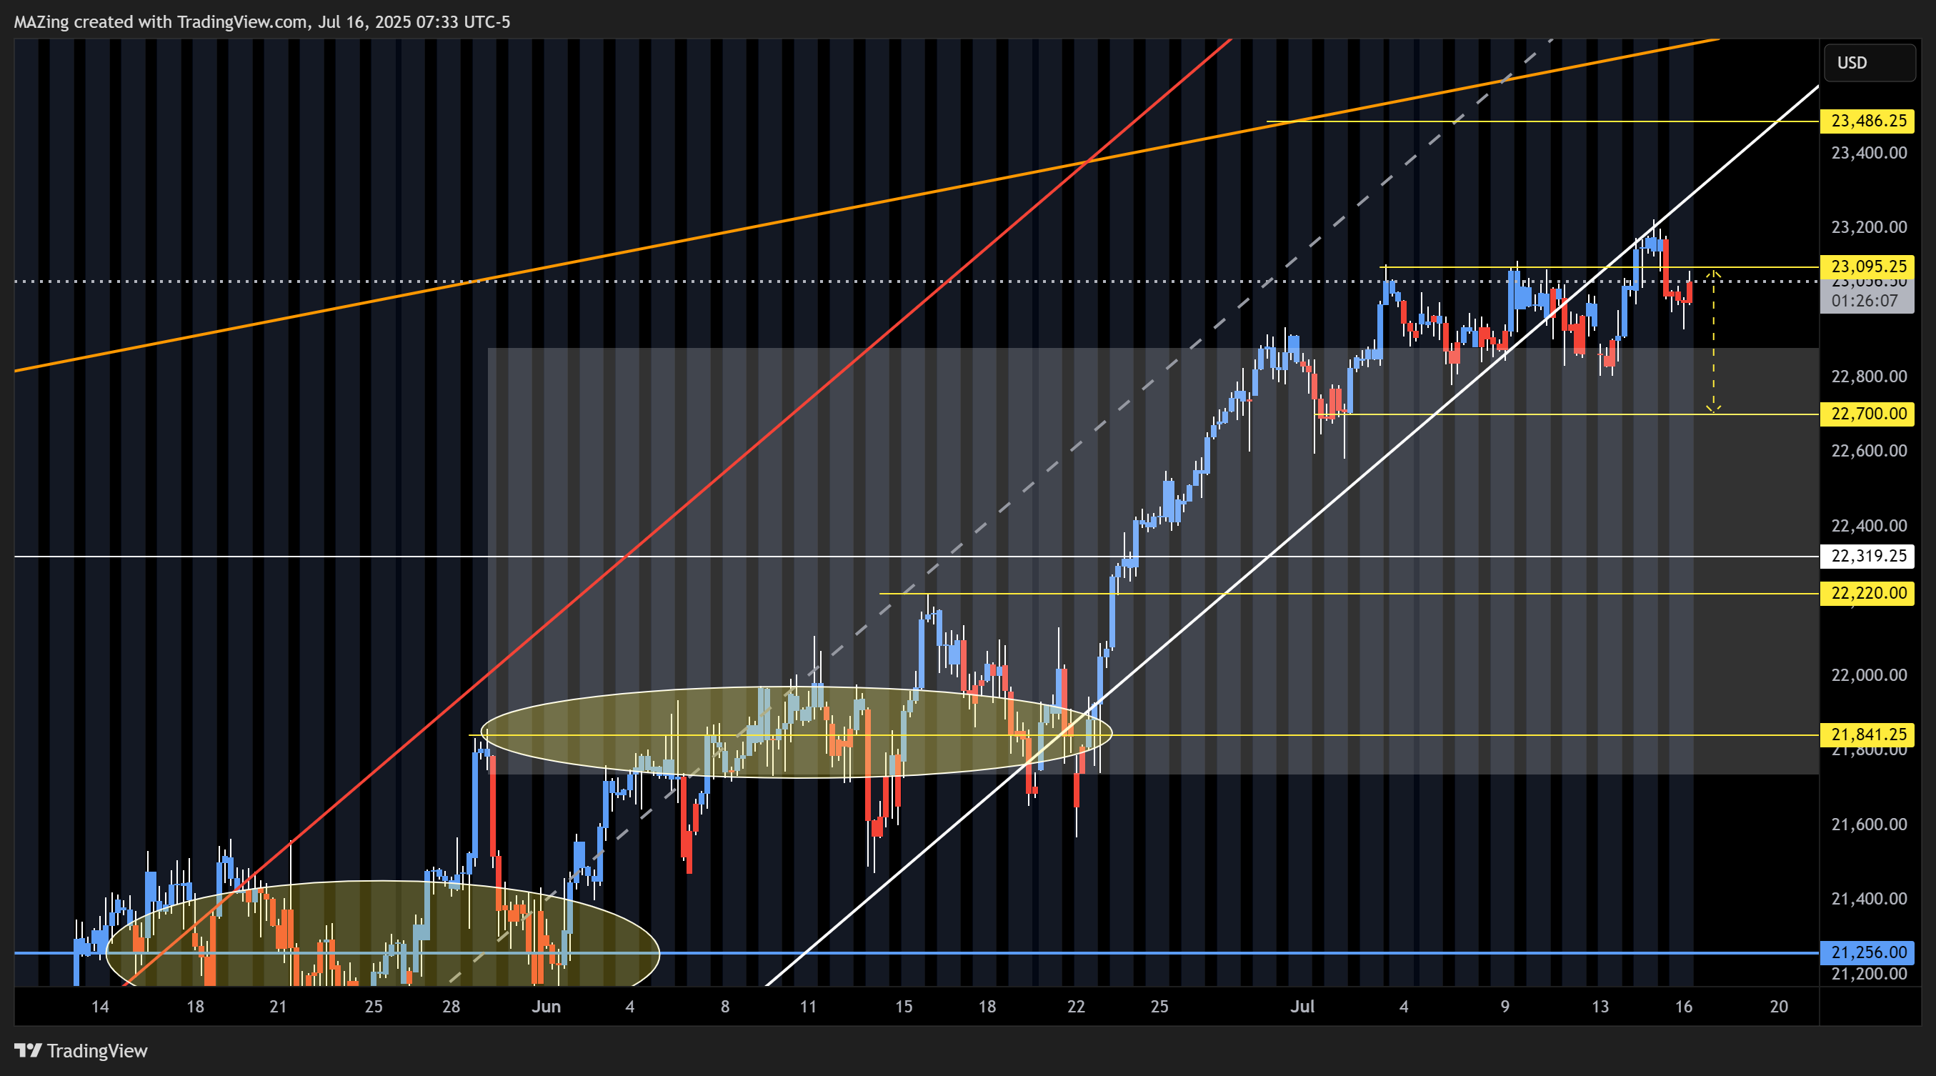The height and width of the screenshot is (1076, 1936).
Task: Click date 16 on time axis
Action: coord(1684,1007)
